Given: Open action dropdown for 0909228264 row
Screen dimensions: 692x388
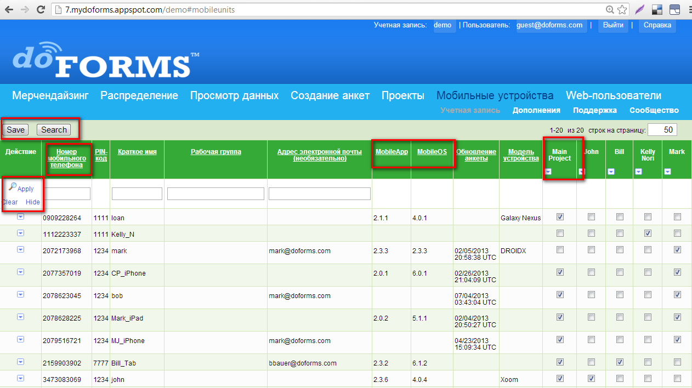Looking at the screenshot, I should (20, 216).
